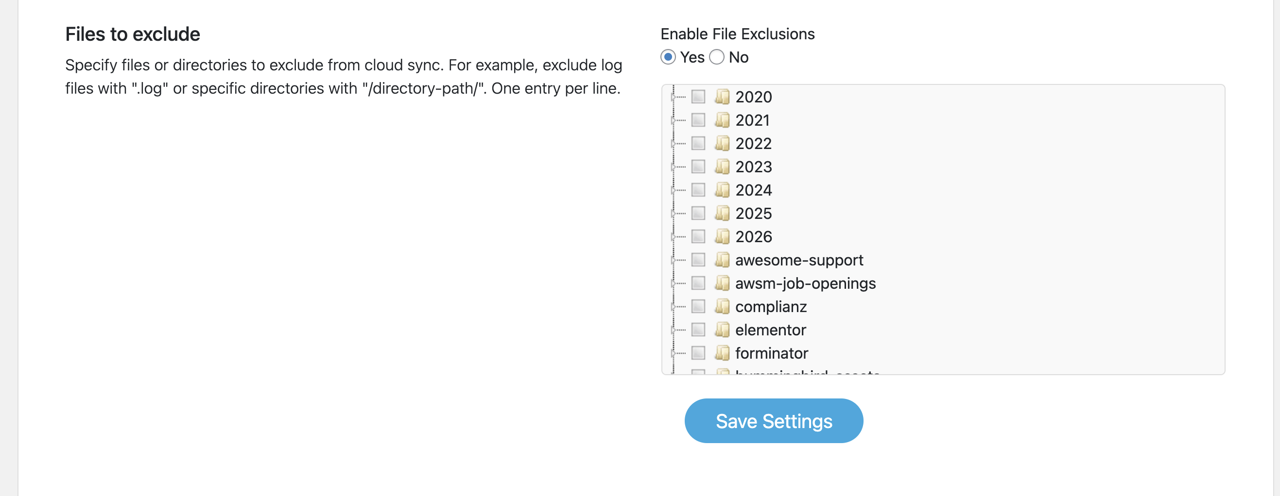
Task: Select the Yes radio for Enable File Exclusions
Action: 669,57
